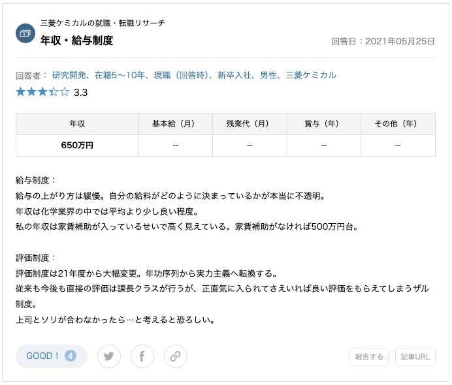The height and width of the screenshot is (385, 452).
Task: Click the 残業代（月） column header
Action: point(250,124)
